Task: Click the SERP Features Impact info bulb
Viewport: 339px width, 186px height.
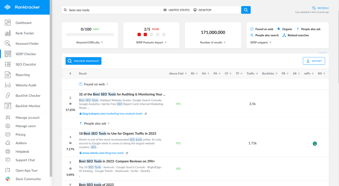Action: click(x=166, y=43)
